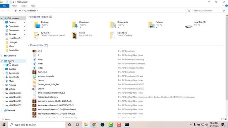Viewport: 228px width, 128px height.
Task: Open the Share ribbon tab
Action: click(24, 6)
